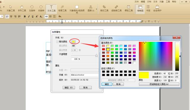Select the 手形工具 hand tool

22,9
